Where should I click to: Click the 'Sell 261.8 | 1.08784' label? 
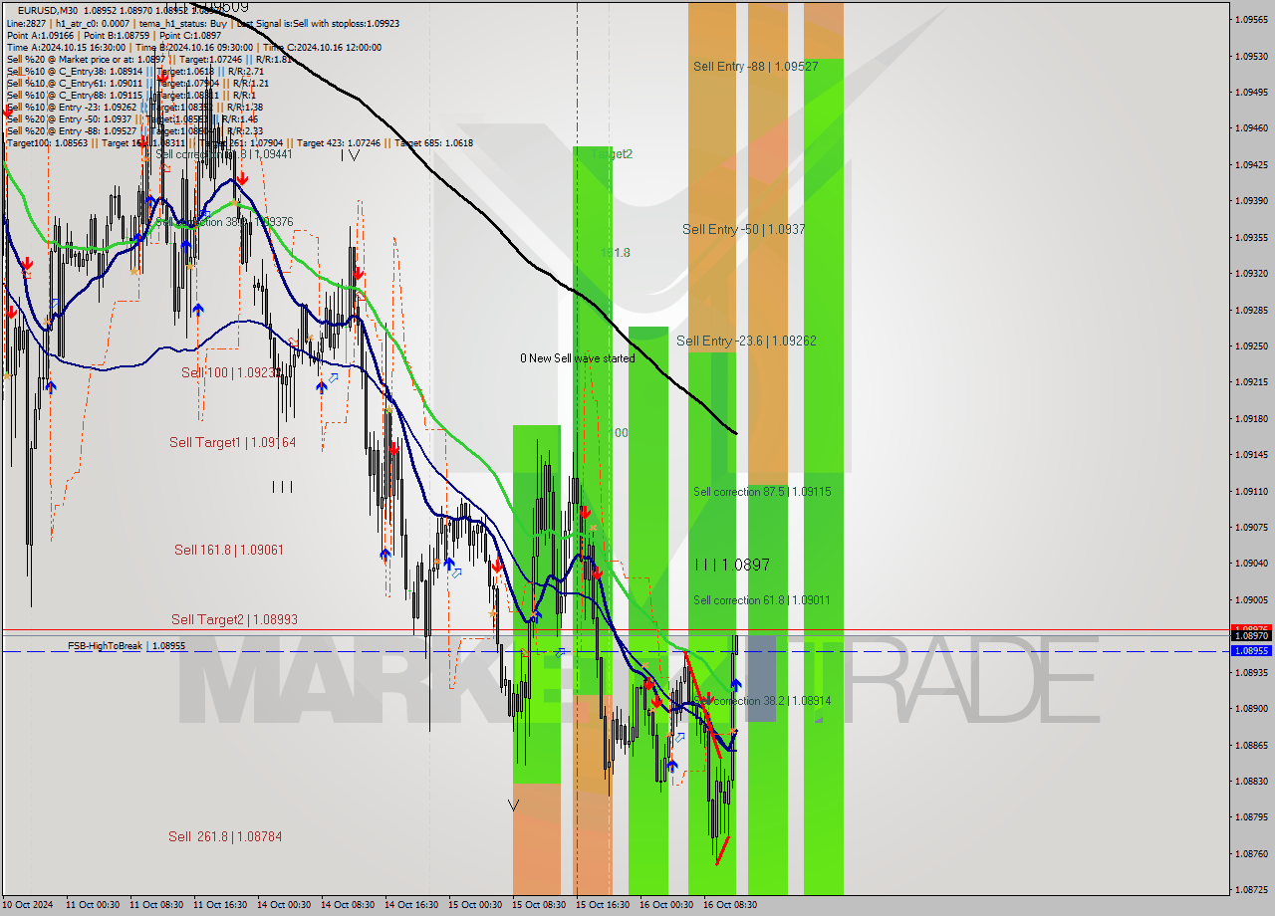[x=225, y=836]
